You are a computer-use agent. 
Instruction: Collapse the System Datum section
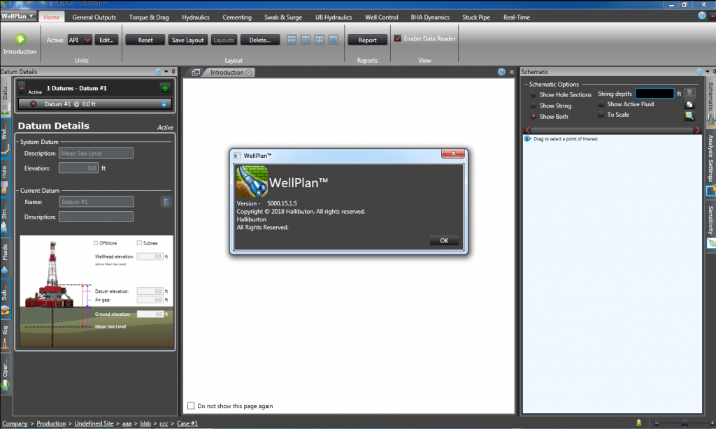[x=17, y=141]
